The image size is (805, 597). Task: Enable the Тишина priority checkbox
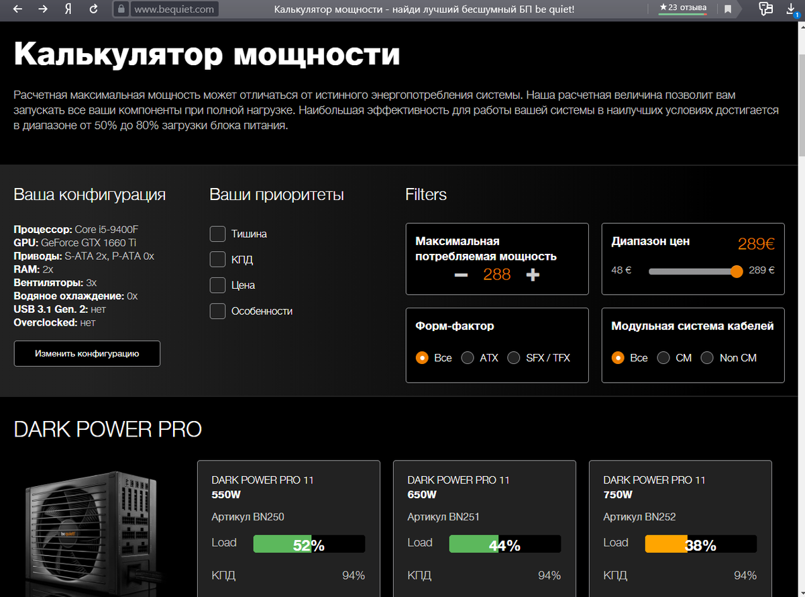tap(217, 234)
